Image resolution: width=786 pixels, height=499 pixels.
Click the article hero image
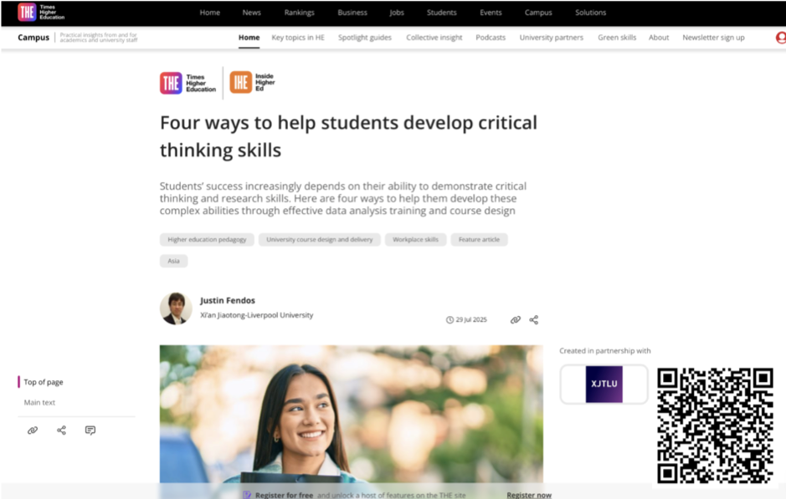(x=351, y=414)
